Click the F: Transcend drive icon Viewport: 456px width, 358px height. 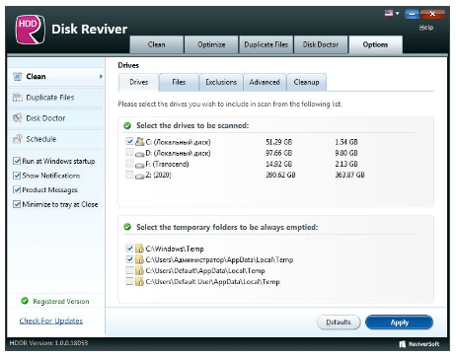(x=140, y=165)
